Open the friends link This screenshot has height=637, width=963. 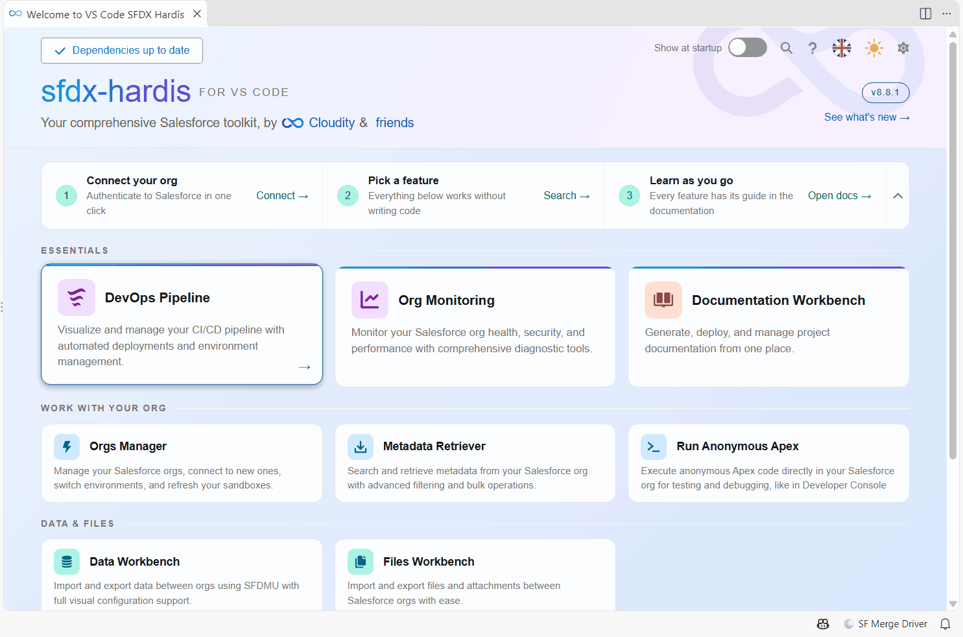(394, 123)
